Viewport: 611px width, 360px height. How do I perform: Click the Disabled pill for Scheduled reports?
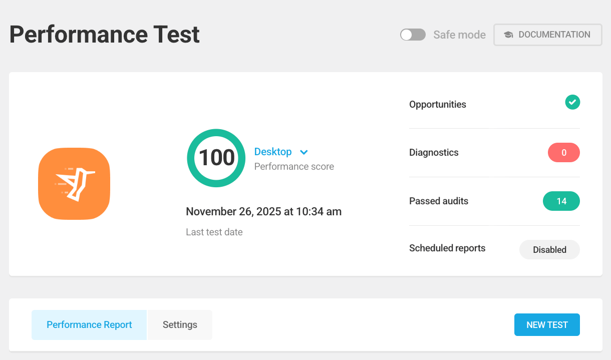[549, 249]
